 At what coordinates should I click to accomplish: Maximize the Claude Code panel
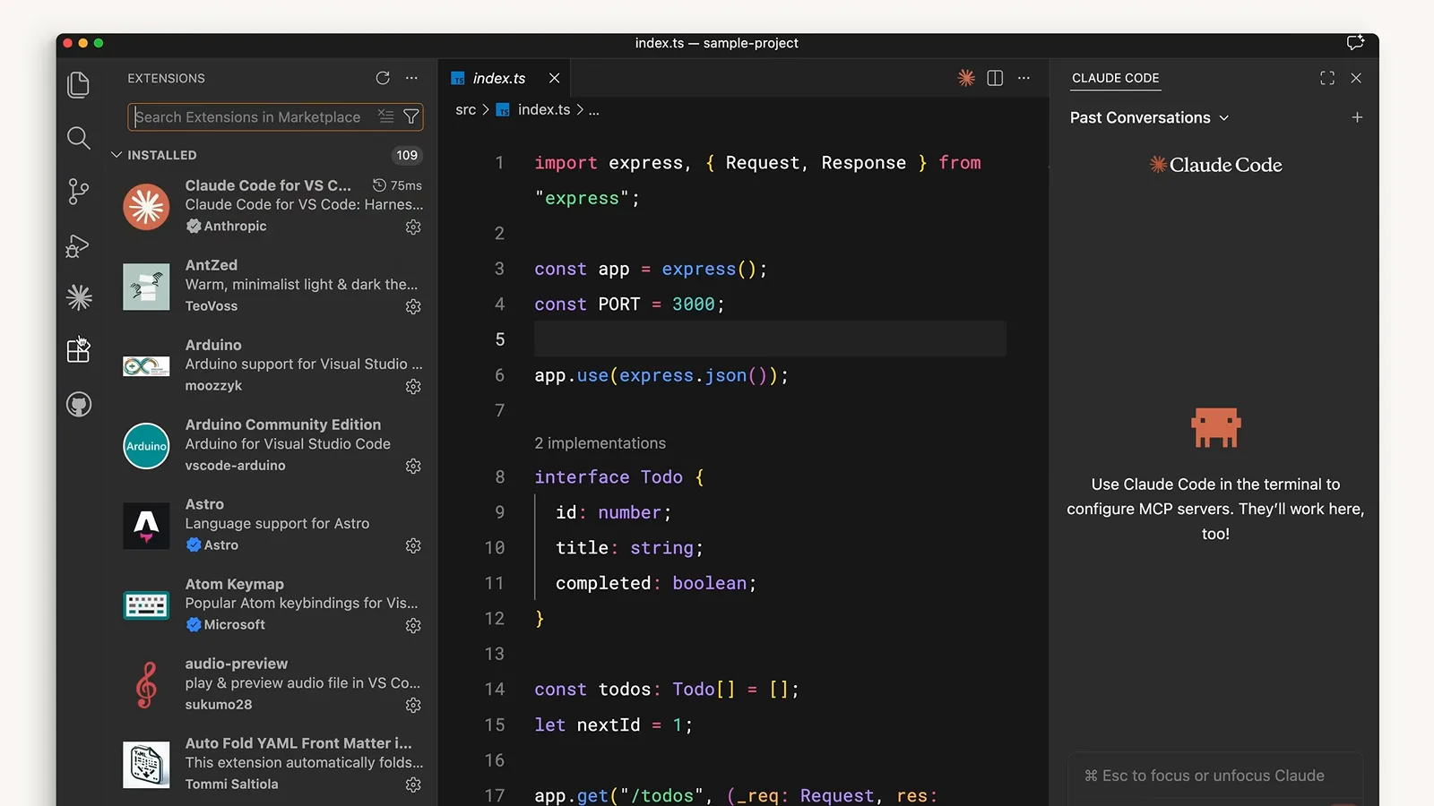1327,78
